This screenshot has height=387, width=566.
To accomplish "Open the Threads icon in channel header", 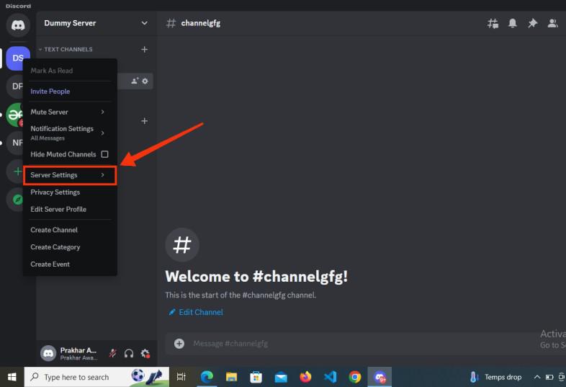I will (x=493, y=24).
